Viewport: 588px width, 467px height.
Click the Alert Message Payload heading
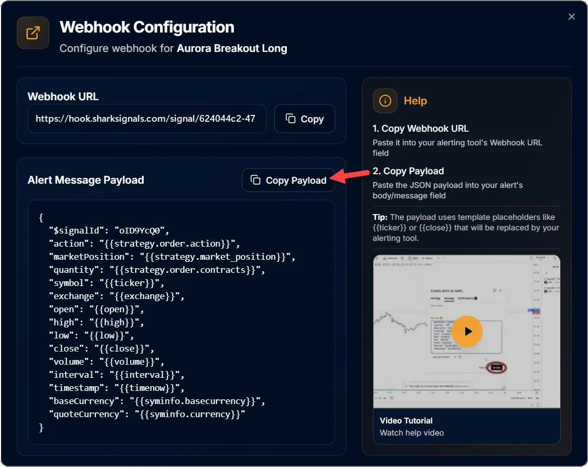click(x=86, y=180)
